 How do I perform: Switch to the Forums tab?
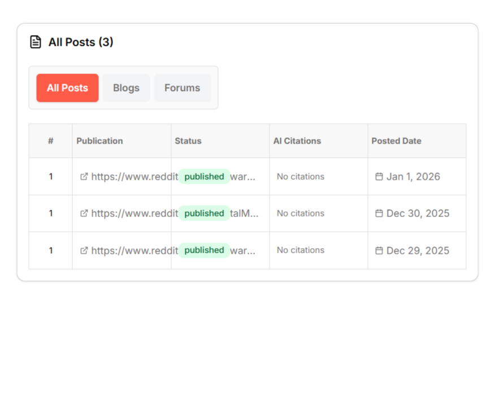(x=182, y=88)
